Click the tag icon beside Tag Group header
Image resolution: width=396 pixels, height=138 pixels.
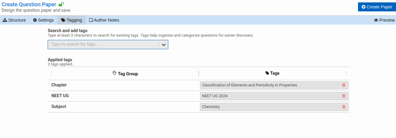114,73
